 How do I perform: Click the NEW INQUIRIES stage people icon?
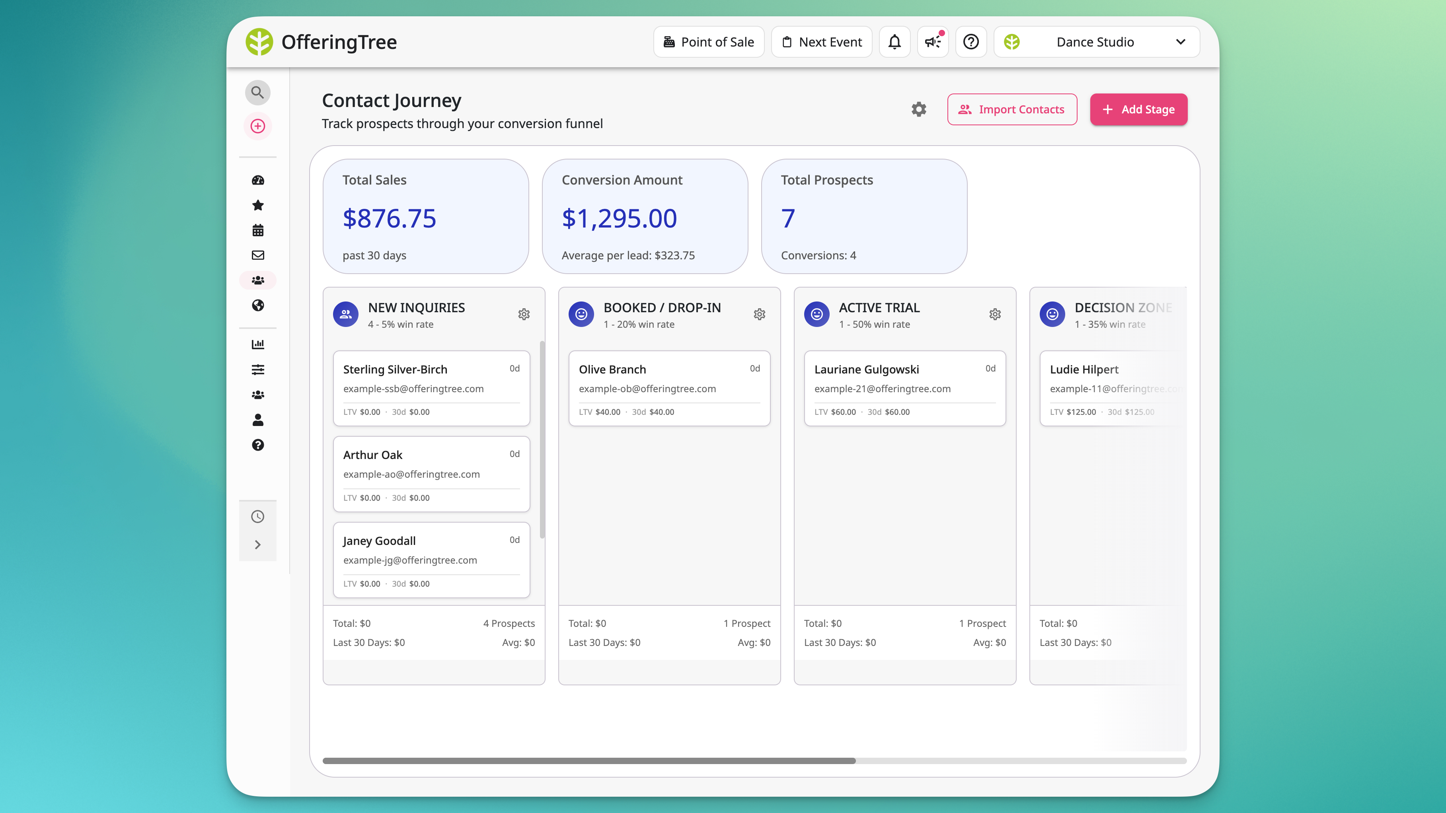pyautogui.click(x=346, y=314)
